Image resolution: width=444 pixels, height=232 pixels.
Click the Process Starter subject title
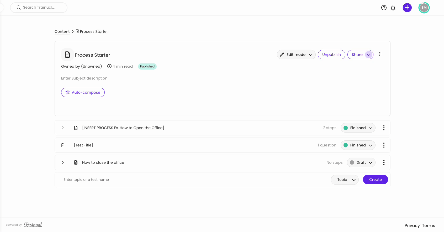click(x=92, y=55)
